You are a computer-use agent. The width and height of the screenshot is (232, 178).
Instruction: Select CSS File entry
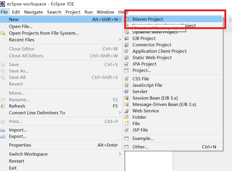point(173,78)
